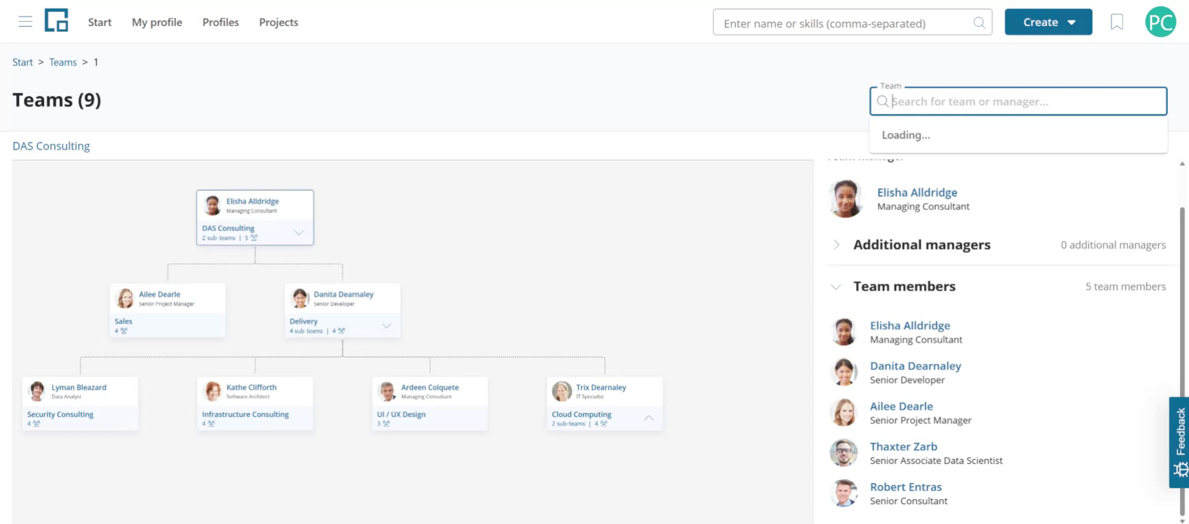Click the global search magnifier icon
This screenshot has height=524, width=1189.
tap(979, 23)
